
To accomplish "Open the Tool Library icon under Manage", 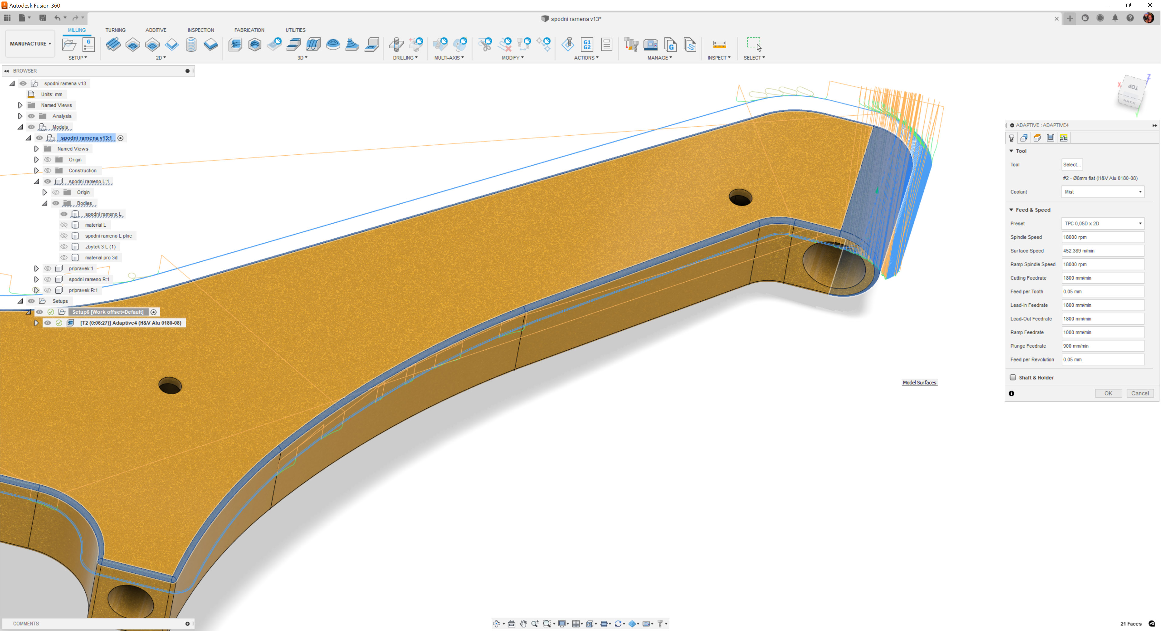I will [x=631, y=44].
